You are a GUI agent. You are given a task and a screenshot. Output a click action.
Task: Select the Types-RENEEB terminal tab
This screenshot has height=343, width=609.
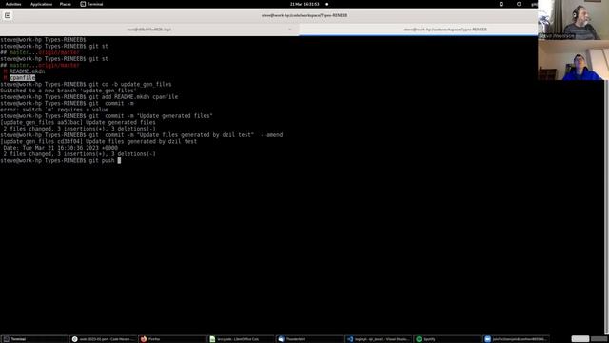click(x=445, y=30)
